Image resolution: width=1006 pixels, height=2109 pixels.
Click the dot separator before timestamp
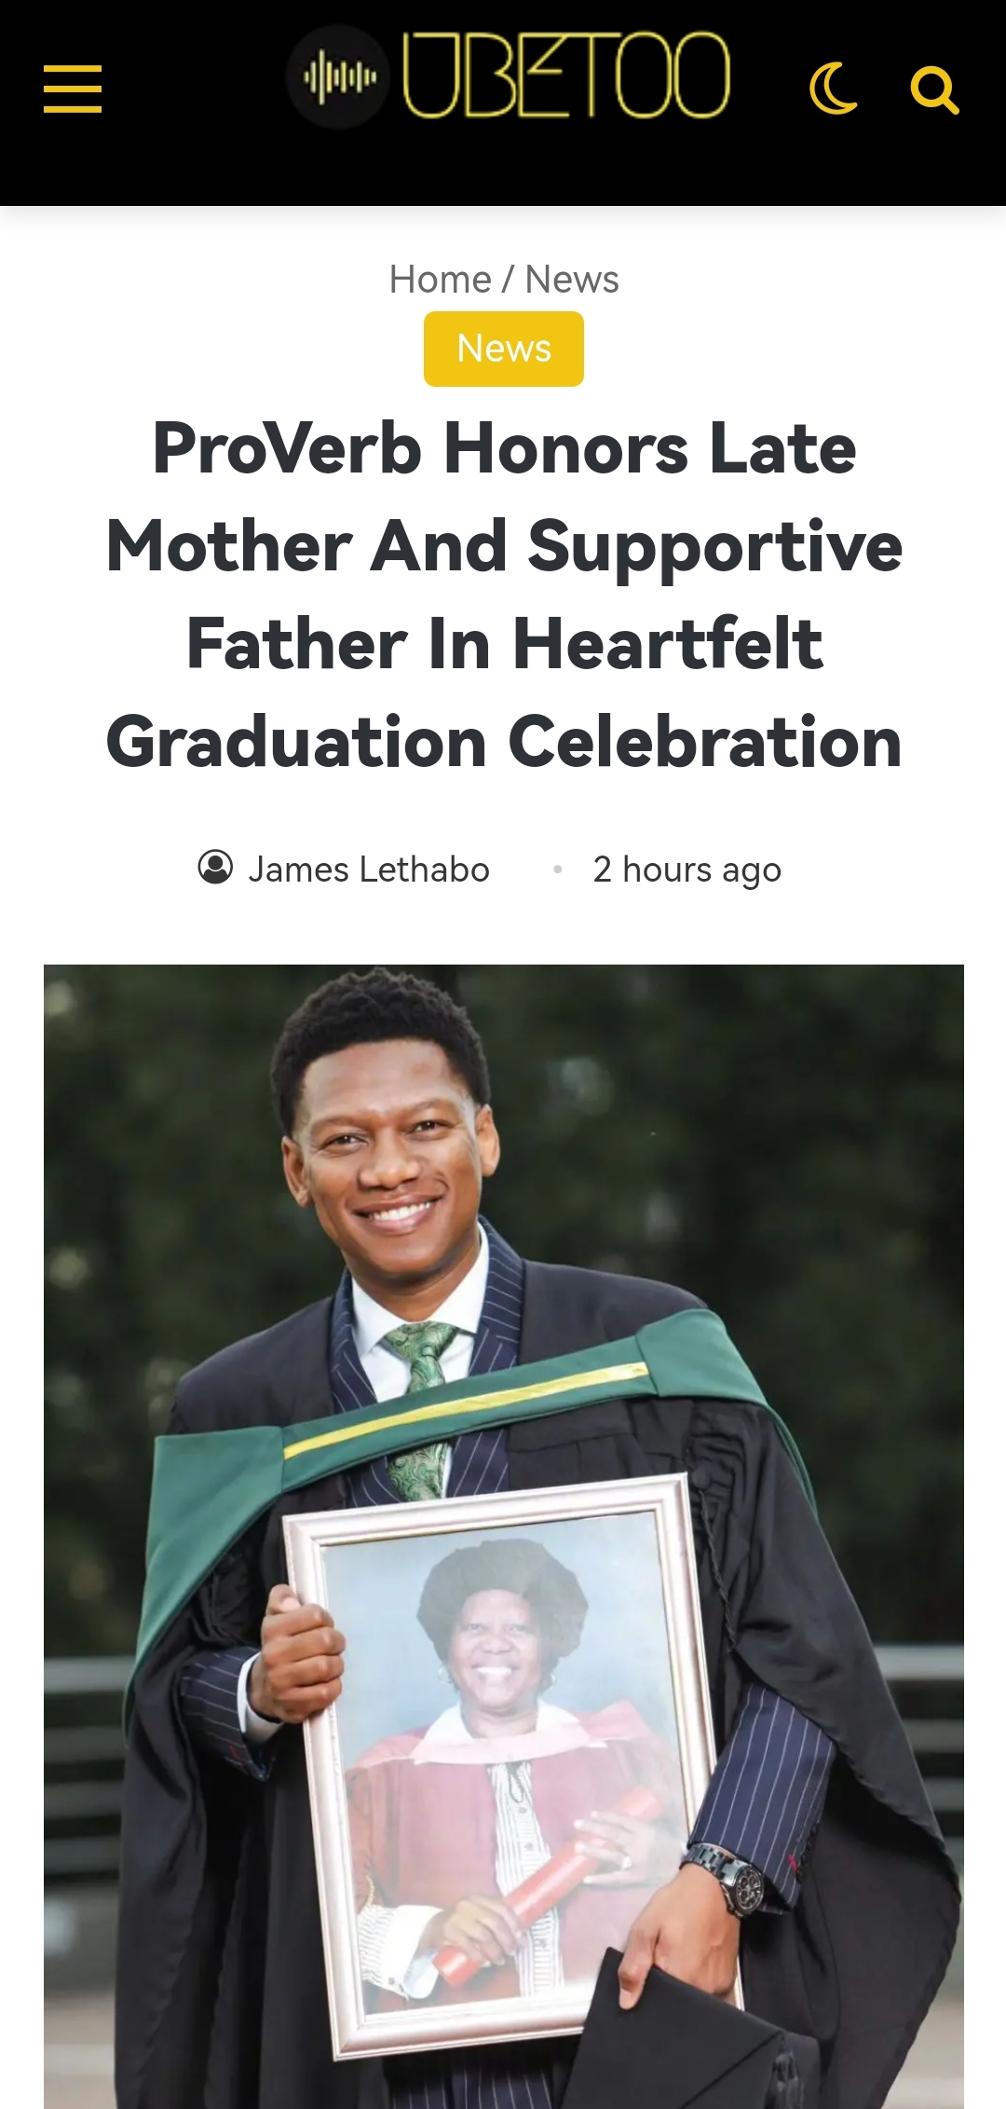pyautogui.click(x=557, y=870)
